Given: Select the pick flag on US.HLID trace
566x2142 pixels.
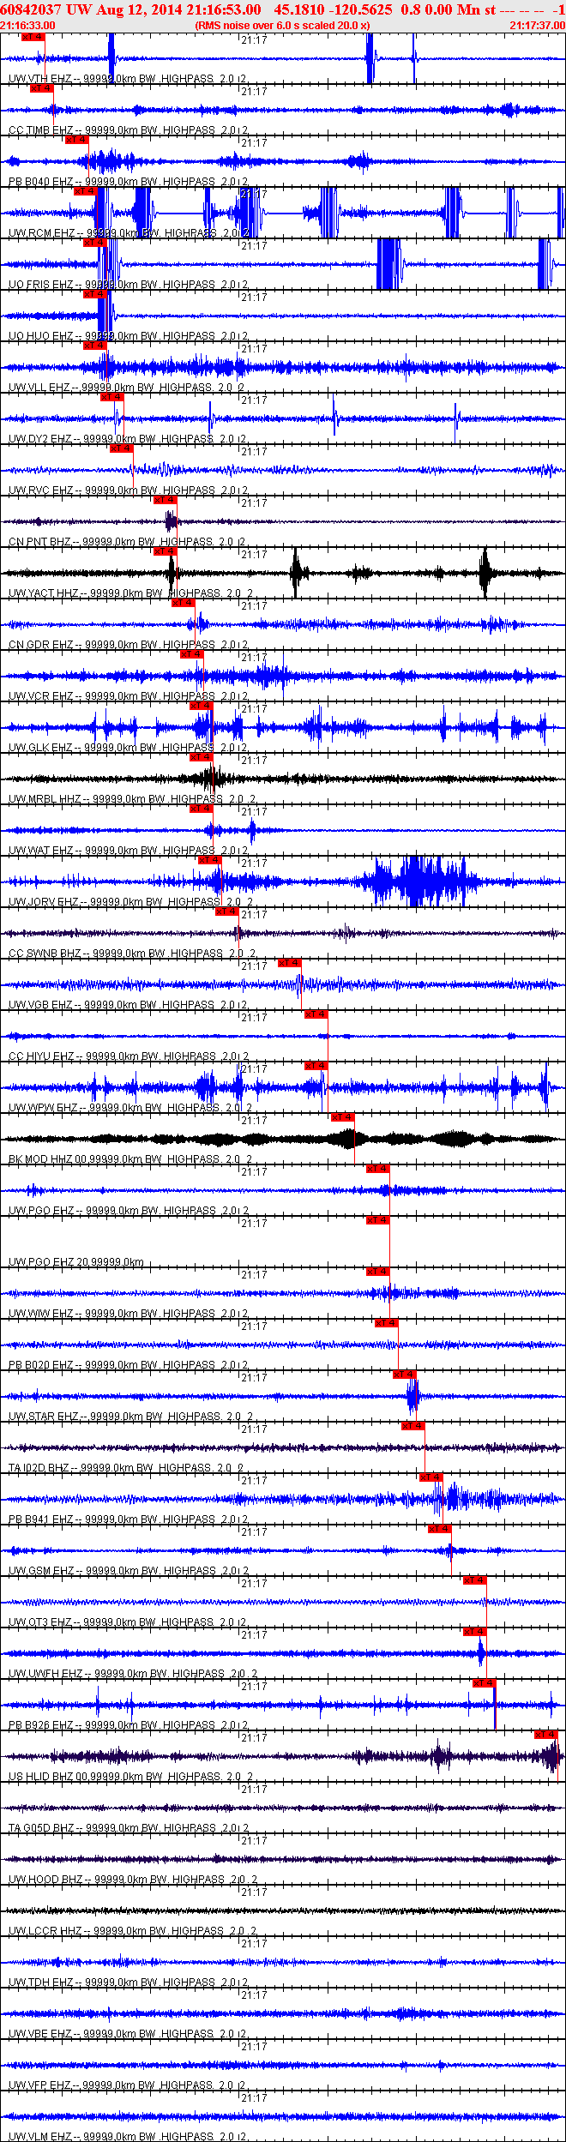Looking at the screenshot, I should click(x=546, y=1735).
